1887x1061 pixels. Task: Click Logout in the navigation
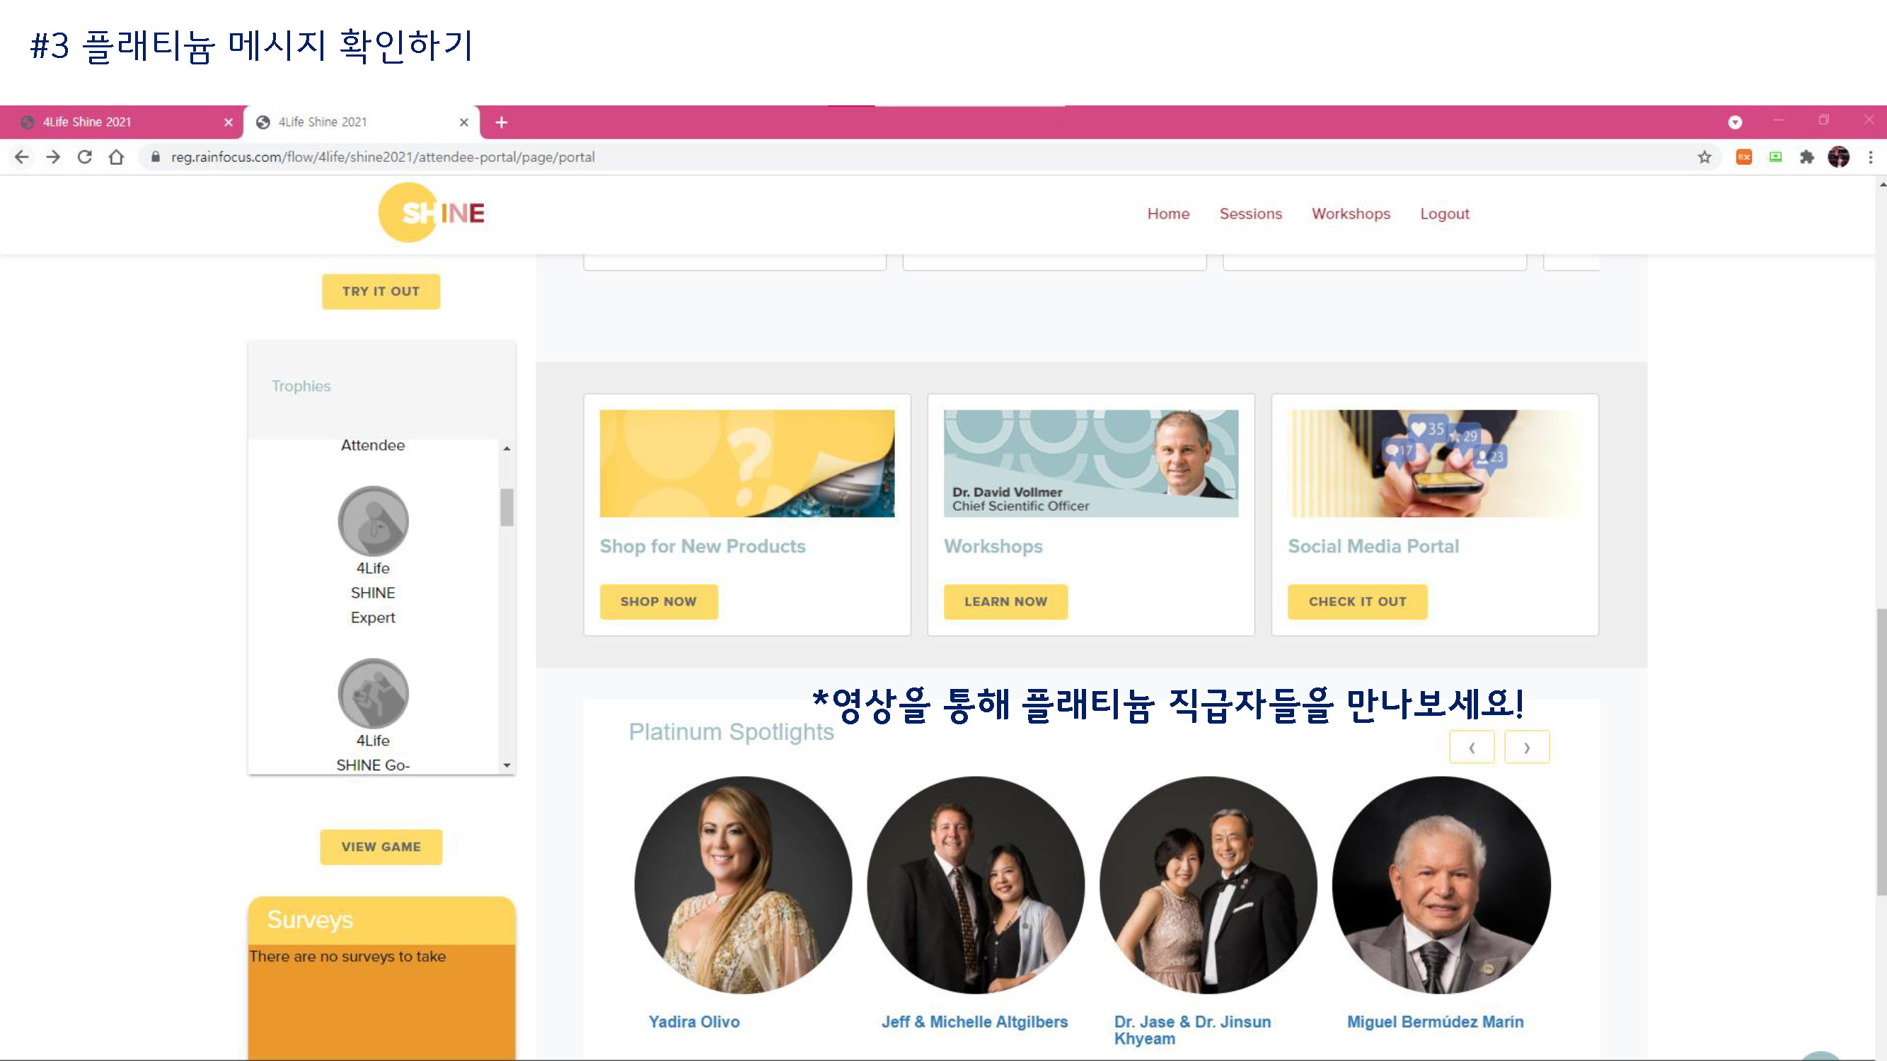[x=1445, y=214]
